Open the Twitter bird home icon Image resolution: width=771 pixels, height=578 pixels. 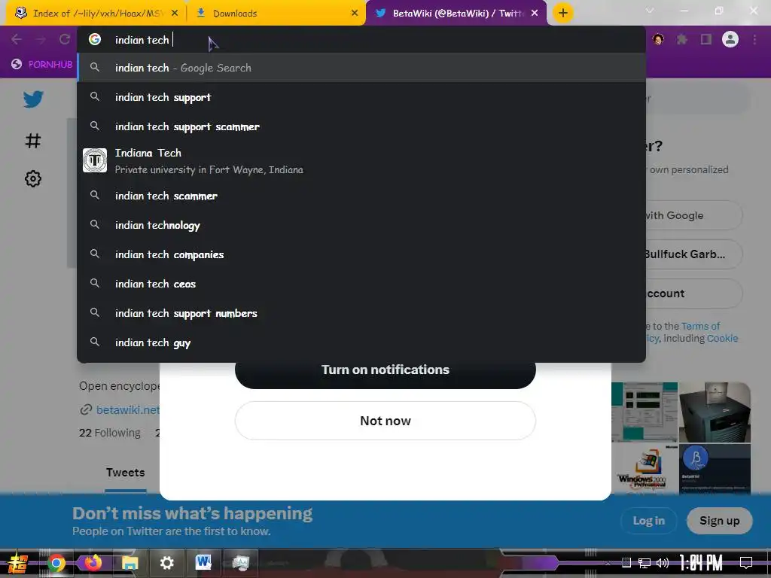coord(33,99)
